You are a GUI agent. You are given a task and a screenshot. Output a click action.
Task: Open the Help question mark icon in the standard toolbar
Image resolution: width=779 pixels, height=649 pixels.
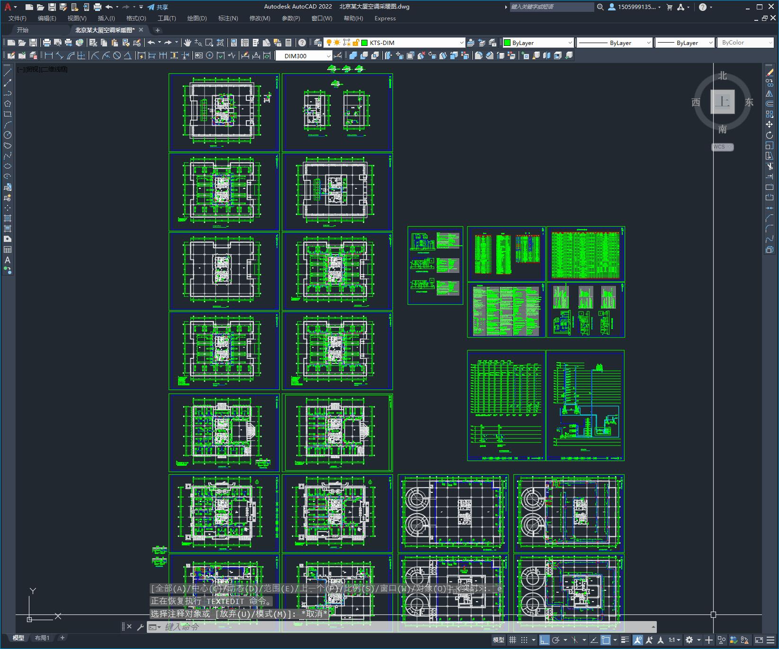coord(302,43)
